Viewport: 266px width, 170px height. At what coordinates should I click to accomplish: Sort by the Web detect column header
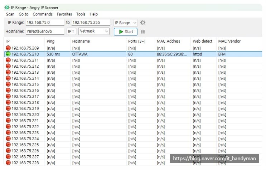[203, 41]
